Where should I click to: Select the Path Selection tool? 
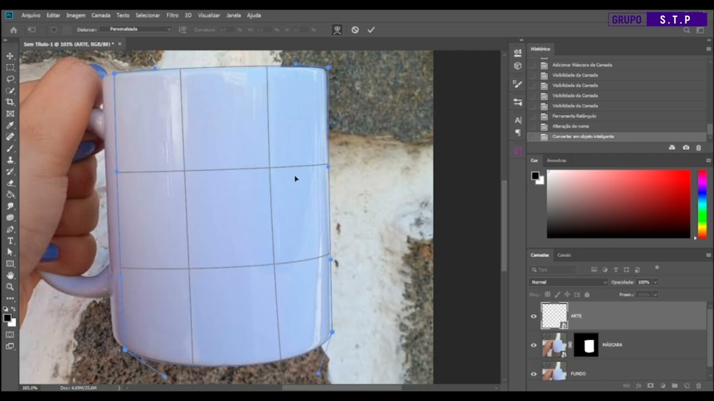click(10, 252)
